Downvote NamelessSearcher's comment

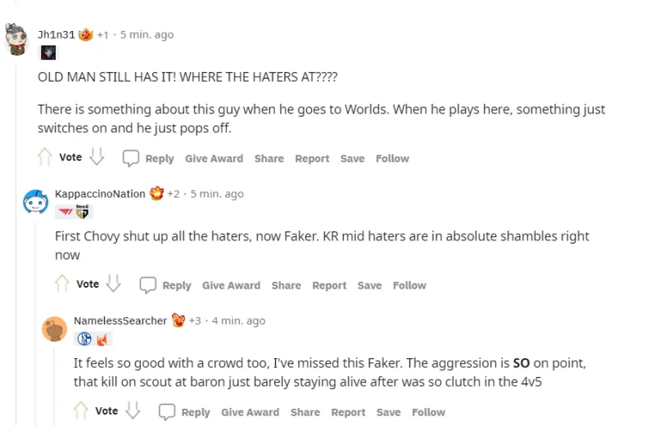pos(133,410)
